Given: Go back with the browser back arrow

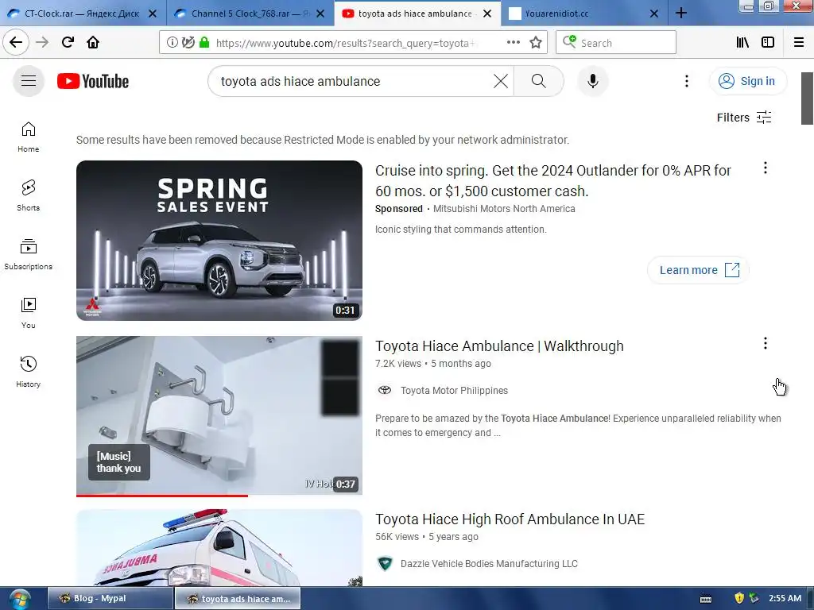Looking at the screenshot, I should coord(16,42).
